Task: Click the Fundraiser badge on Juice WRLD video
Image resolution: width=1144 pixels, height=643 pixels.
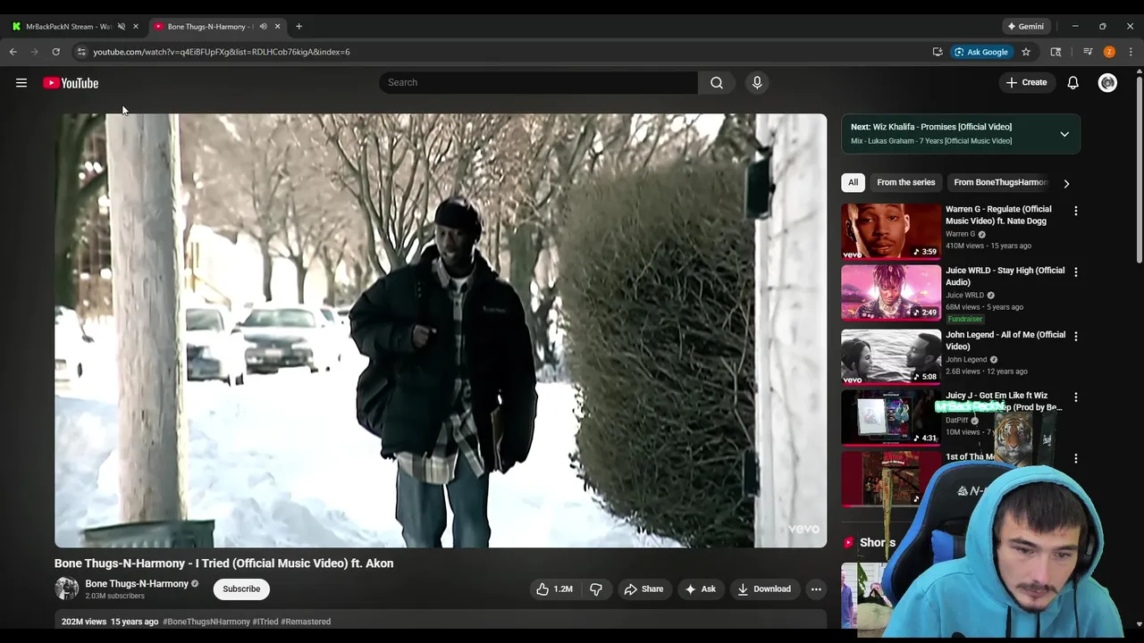Action: (965, 319)
